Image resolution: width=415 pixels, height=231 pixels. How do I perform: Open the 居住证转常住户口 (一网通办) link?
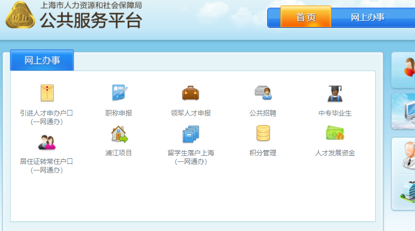pos(46,165)
